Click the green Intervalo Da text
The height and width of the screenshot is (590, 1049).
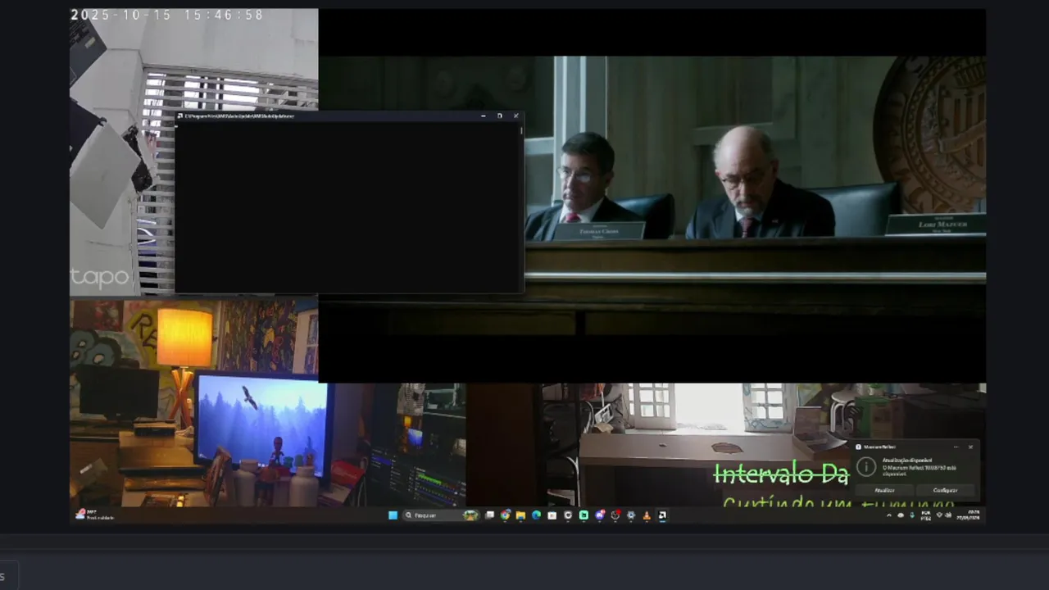(x=781, y=474)
